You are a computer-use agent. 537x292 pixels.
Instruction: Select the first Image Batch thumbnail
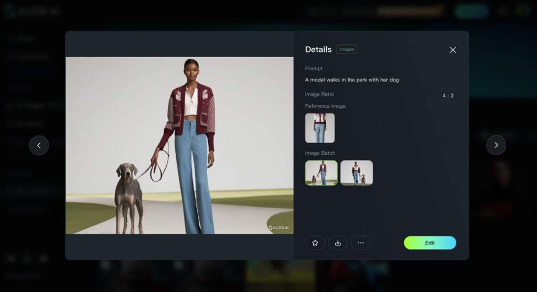(x=321, y=173)
